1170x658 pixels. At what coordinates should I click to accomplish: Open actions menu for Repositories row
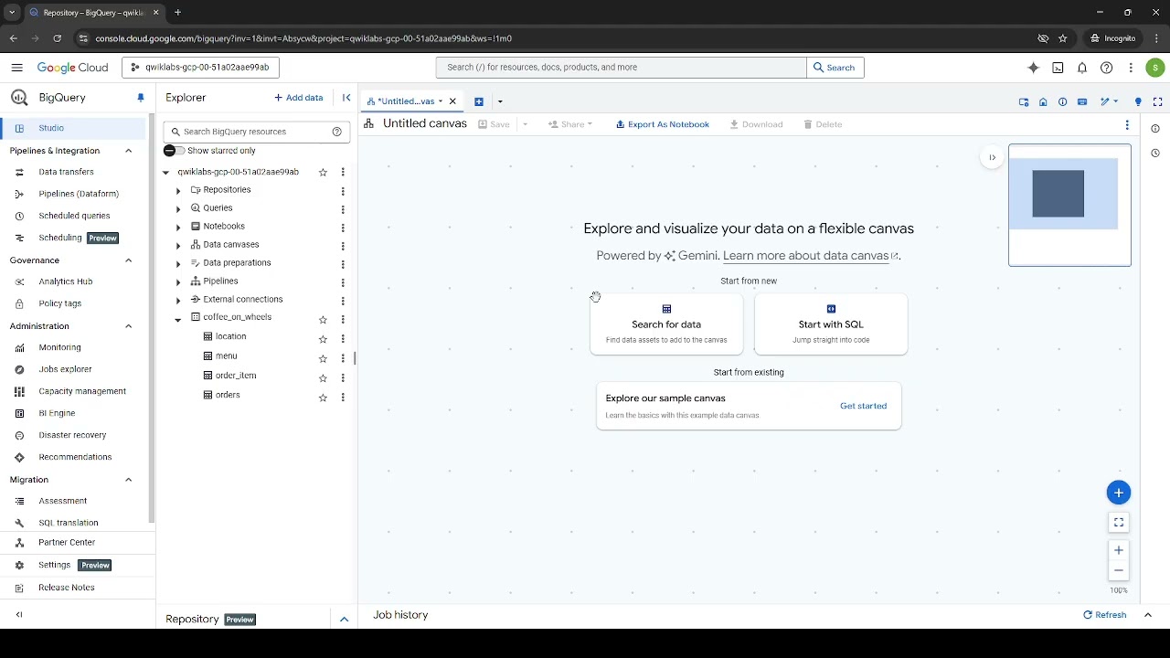(343, 191)
